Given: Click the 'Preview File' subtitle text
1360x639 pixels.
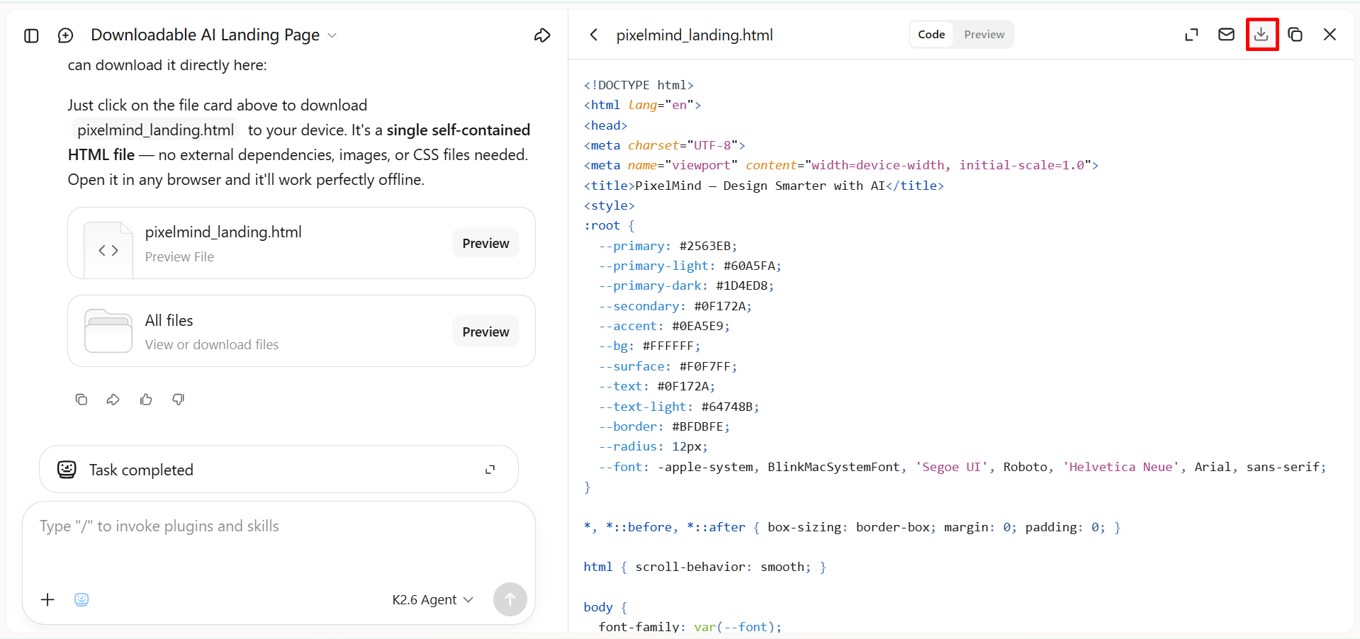Looking at the screenshot, I should (179, 256).
